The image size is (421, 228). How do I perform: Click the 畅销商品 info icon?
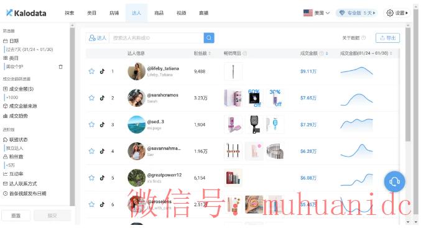click(244, 53)
